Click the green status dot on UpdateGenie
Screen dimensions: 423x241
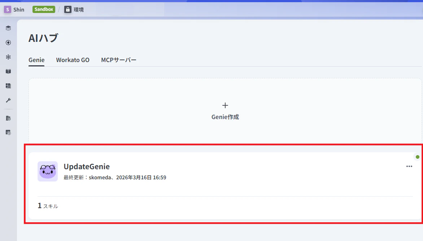pos(417,157)
